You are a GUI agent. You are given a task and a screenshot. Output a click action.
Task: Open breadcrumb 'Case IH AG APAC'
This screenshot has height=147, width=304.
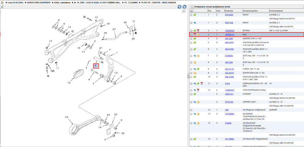click(16, 3)
